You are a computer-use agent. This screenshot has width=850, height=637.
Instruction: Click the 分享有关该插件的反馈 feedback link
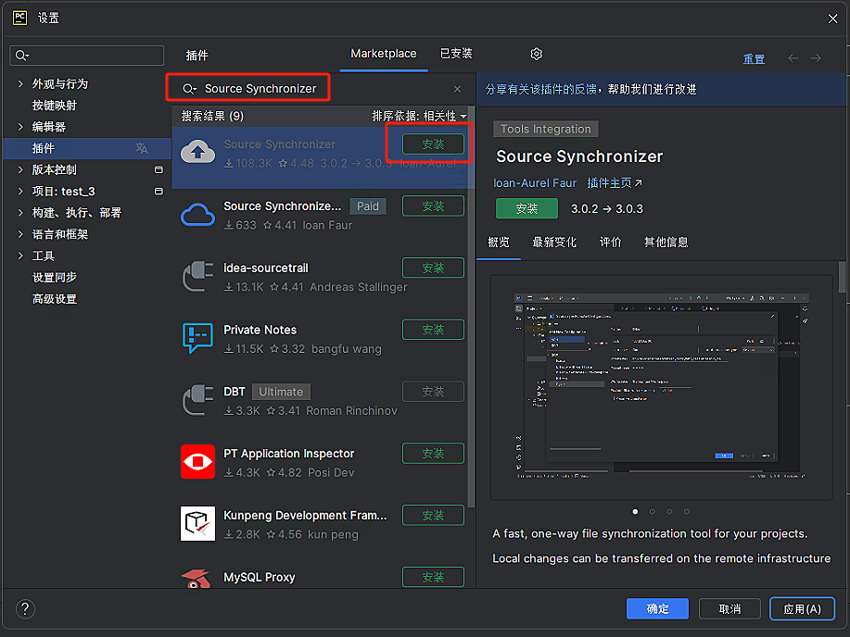541,90
